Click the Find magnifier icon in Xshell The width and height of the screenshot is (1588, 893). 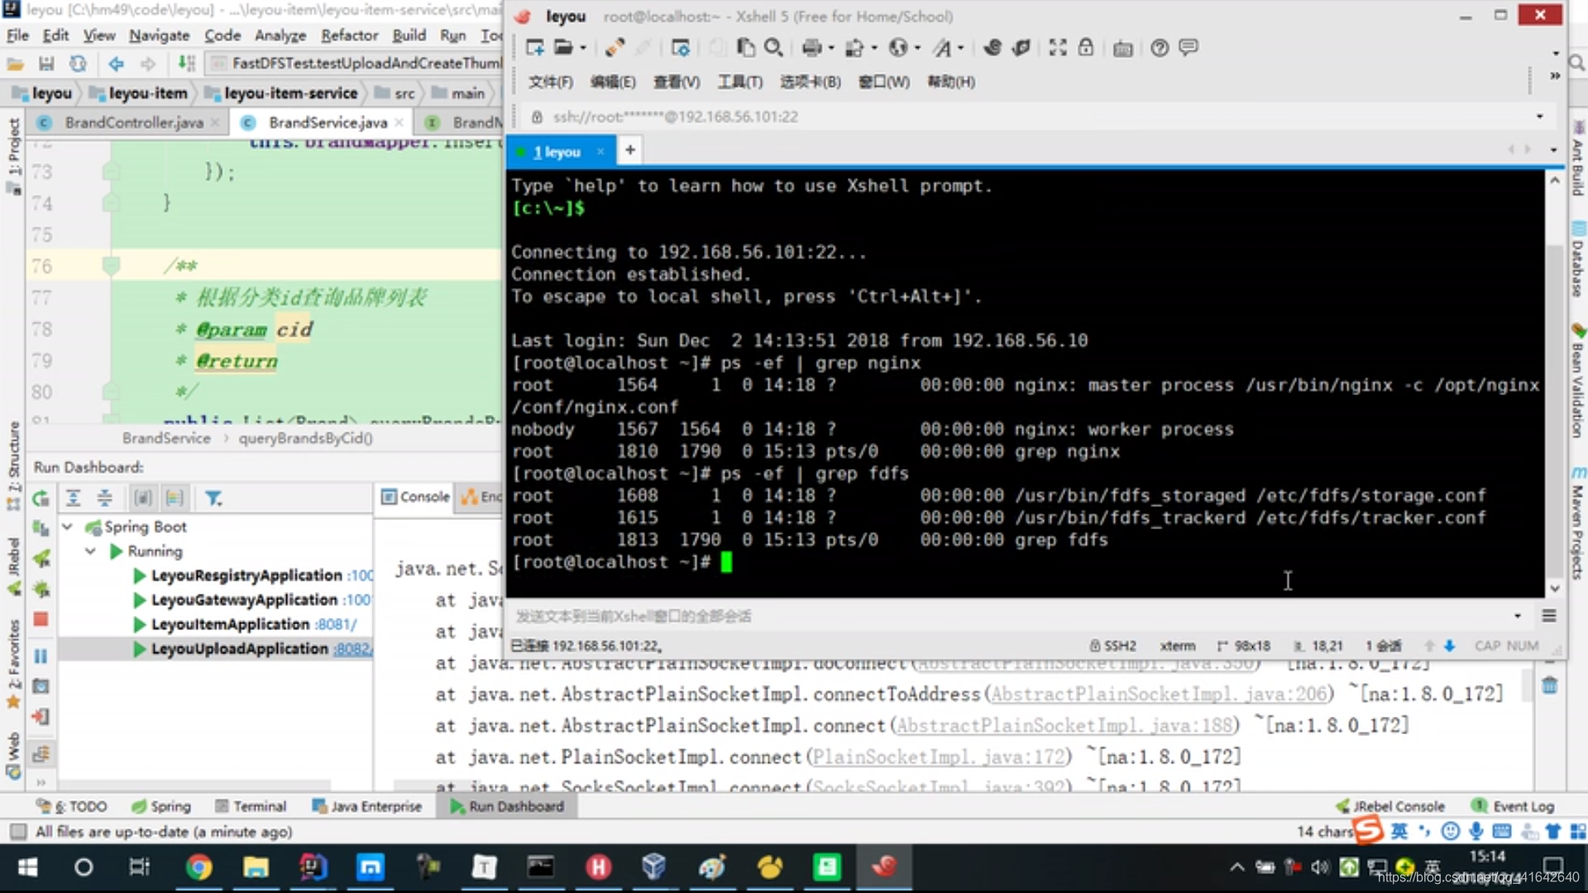773,47
